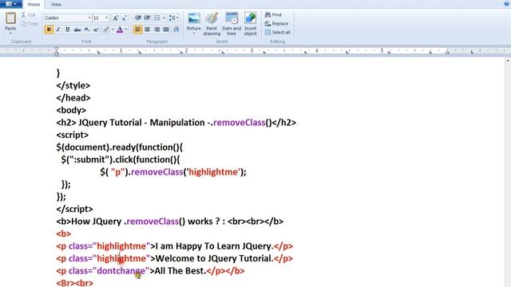Insert Date and time
511x287 pixels.
232,24
